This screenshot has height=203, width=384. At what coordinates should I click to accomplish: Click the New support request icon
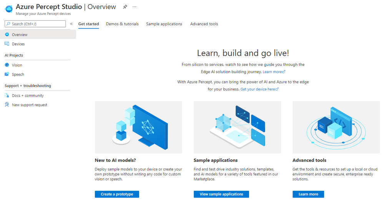(7, 105)
